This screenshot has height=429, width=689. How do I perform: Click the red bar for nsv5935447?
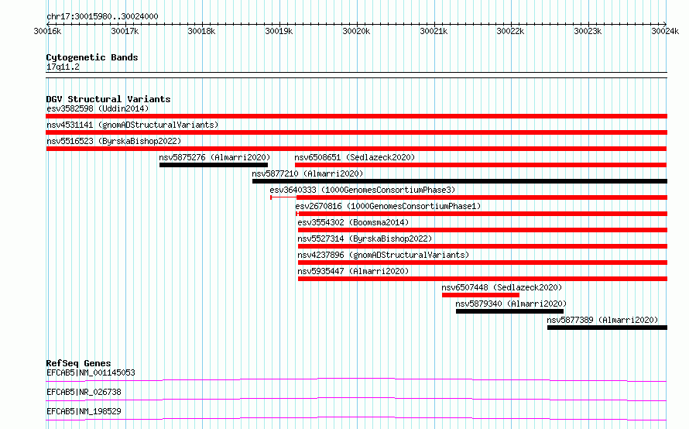point(482,279)
